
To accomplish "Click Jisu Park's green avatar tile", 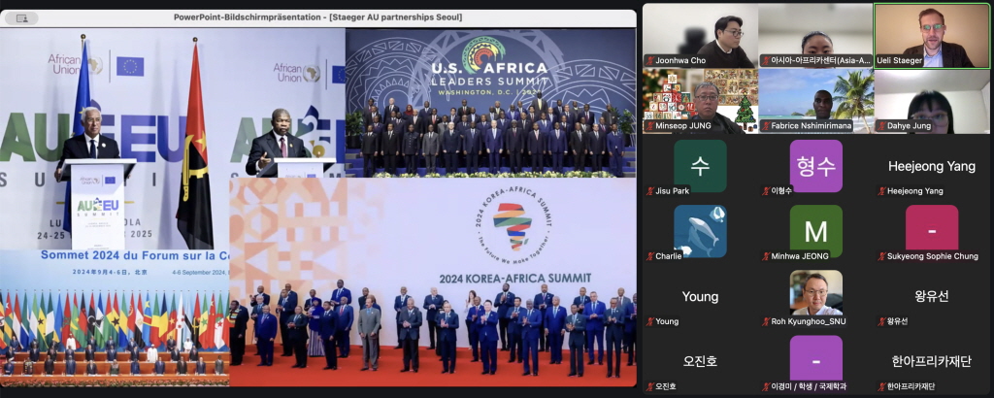I will (x=700, y=166).
